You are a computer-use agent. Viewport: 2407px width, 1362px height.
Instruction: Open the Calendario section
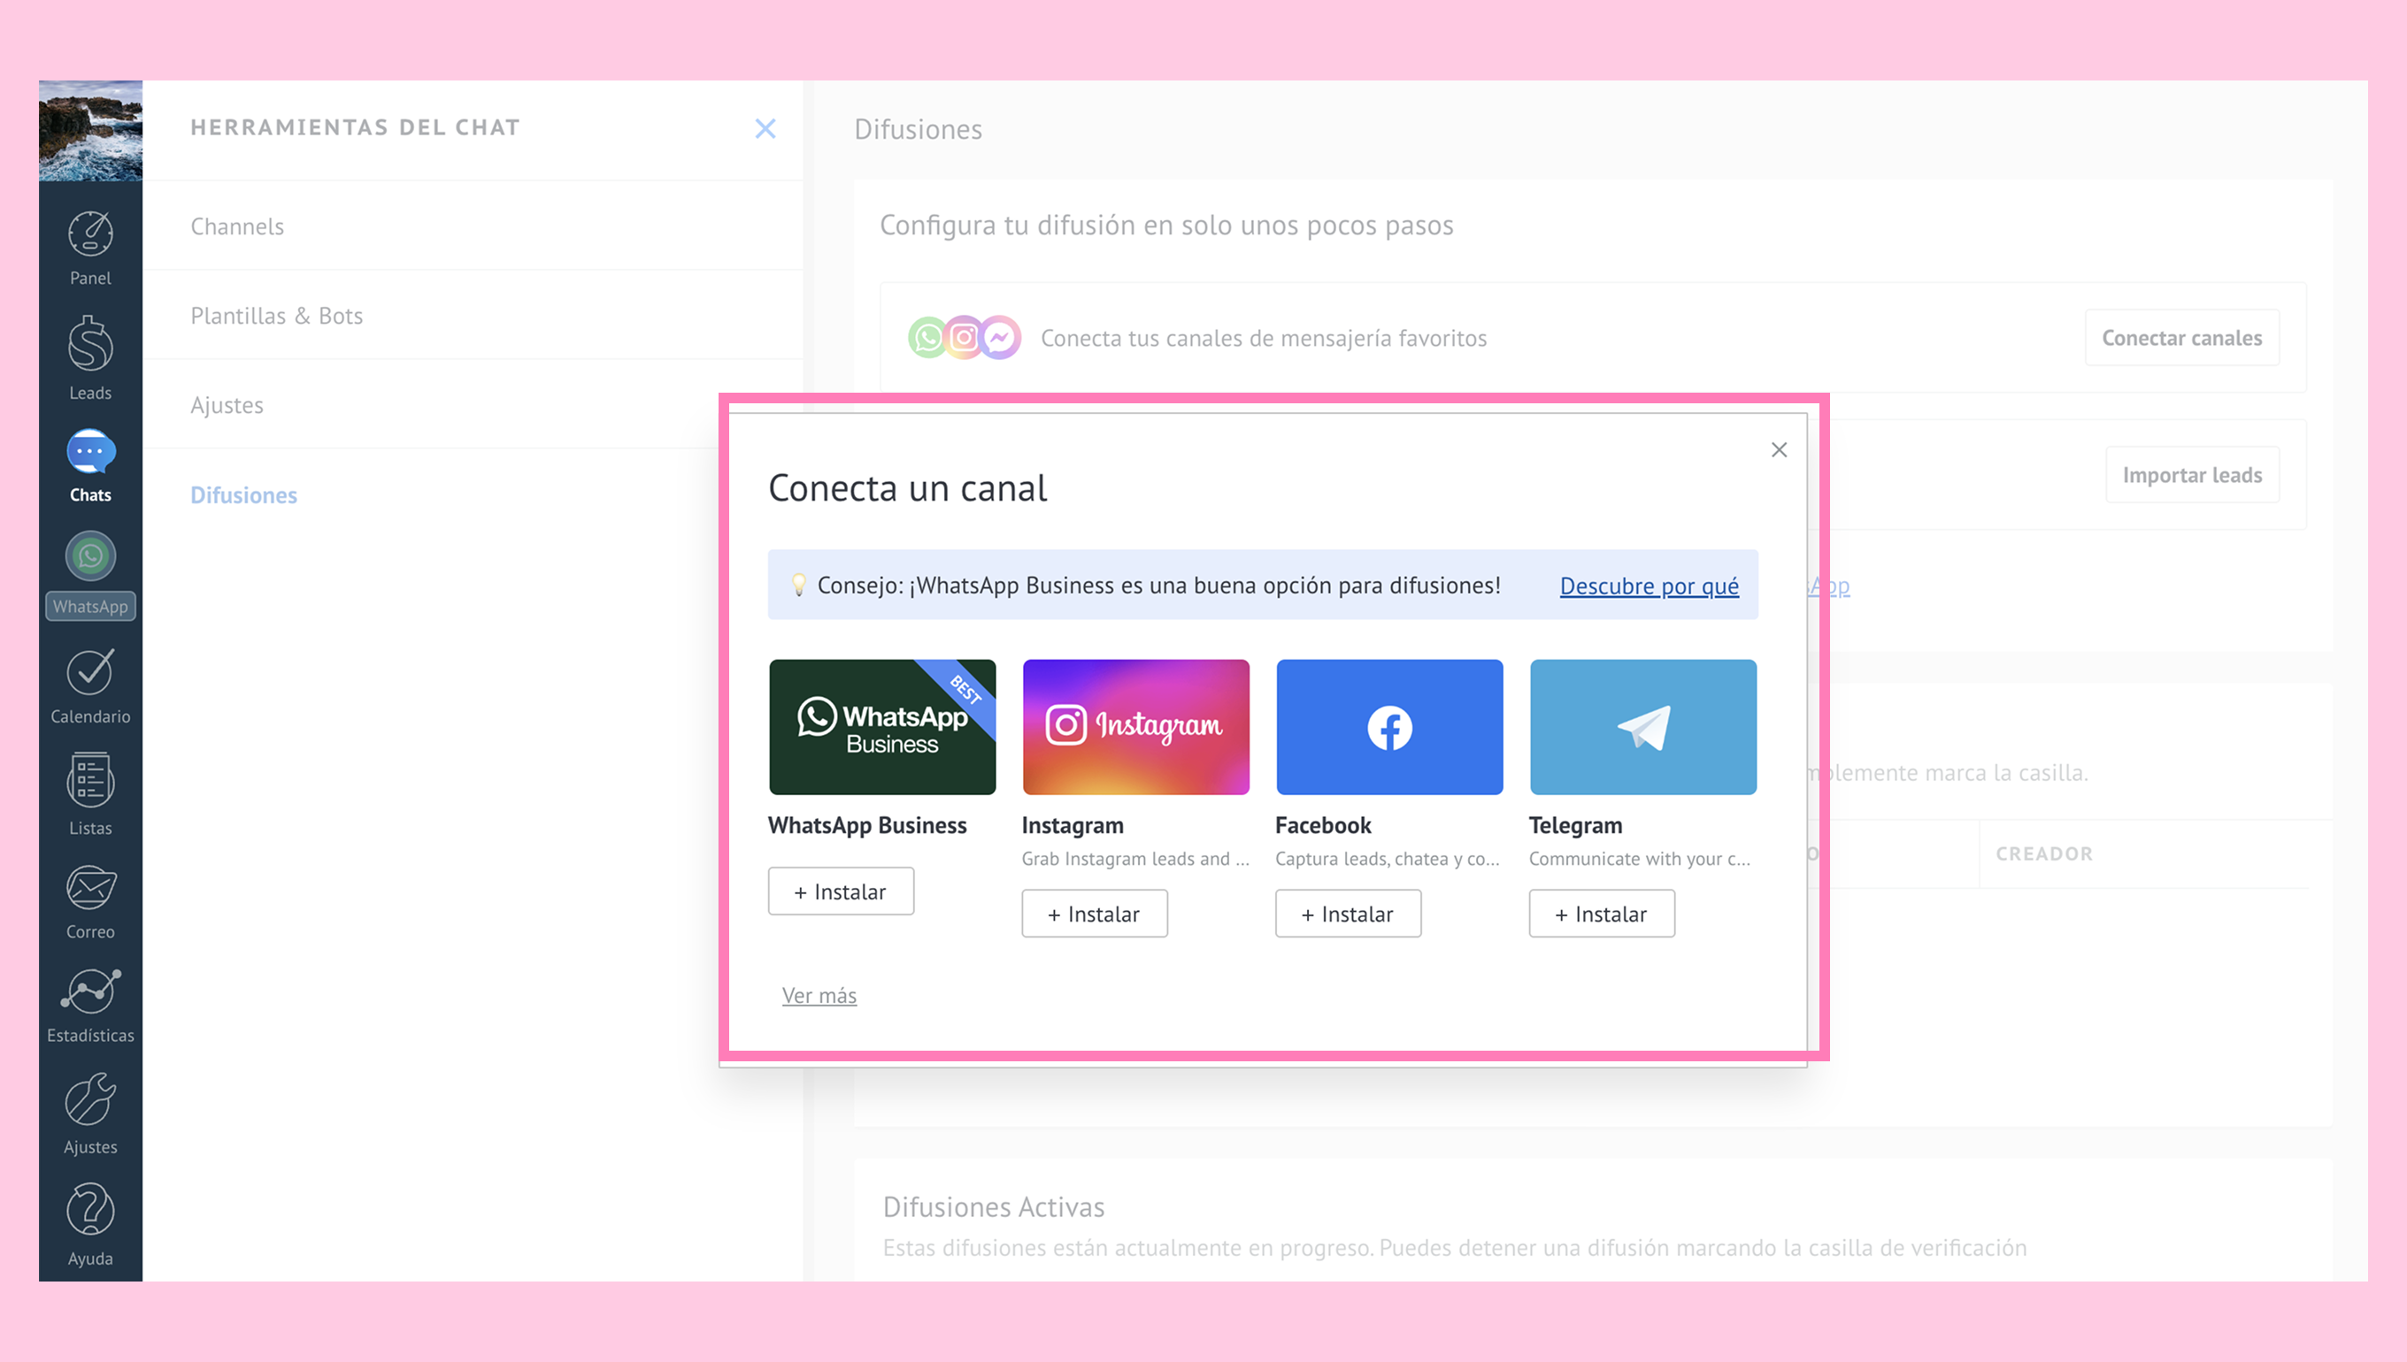click(x=90, y=686)
